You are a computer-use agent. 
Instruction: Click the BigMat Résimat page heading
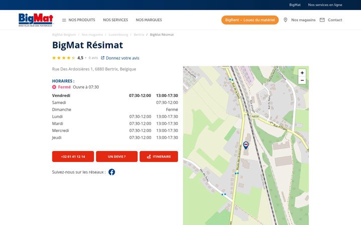pos(87,45)
